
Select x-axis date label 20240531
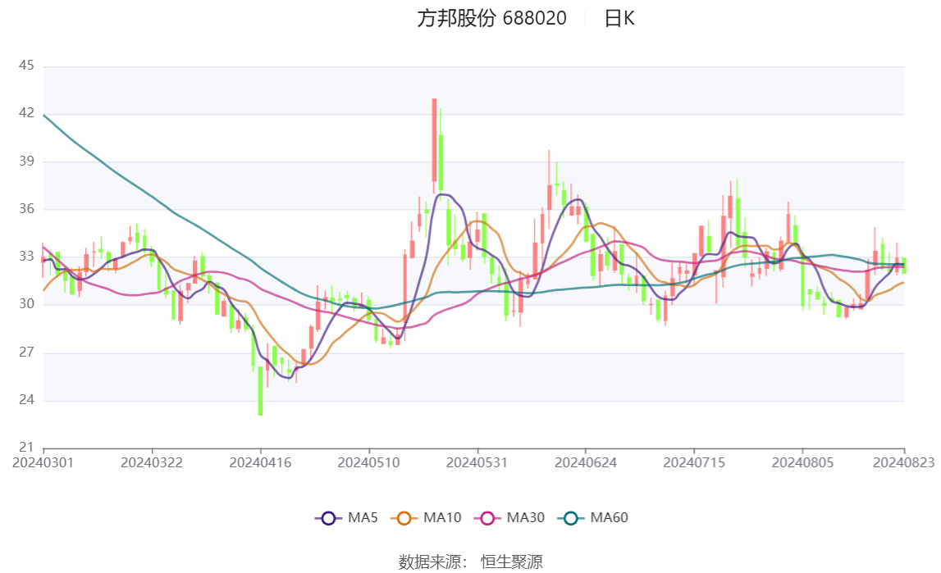click(x=477, y=463)
